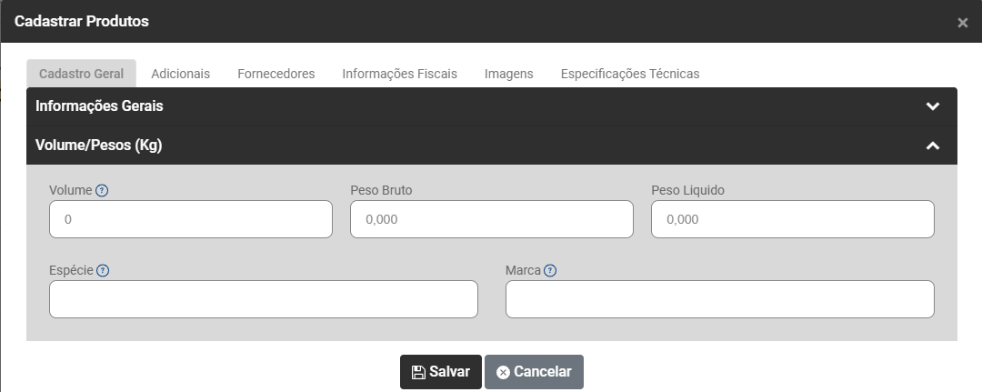This screenshot has width=982, height=392.
Task: Click the Marca text field
Action: (719, 299)
